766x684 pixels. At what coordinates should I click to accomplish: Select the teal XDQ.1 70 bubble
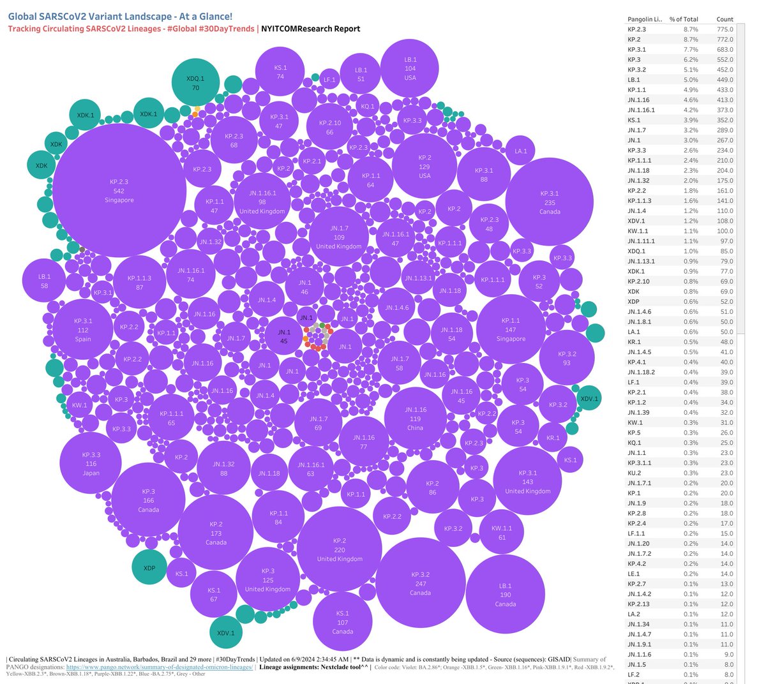(x=195, y=83)
